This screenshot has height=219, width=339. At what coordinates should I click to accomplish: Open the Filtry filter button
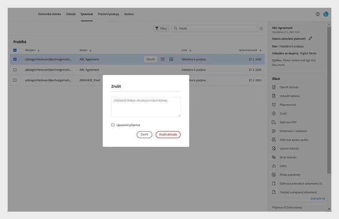[161, 28]
